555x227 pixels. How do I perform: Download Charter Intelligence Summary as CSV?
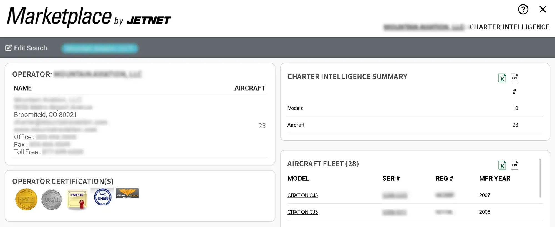click(514, 78)
